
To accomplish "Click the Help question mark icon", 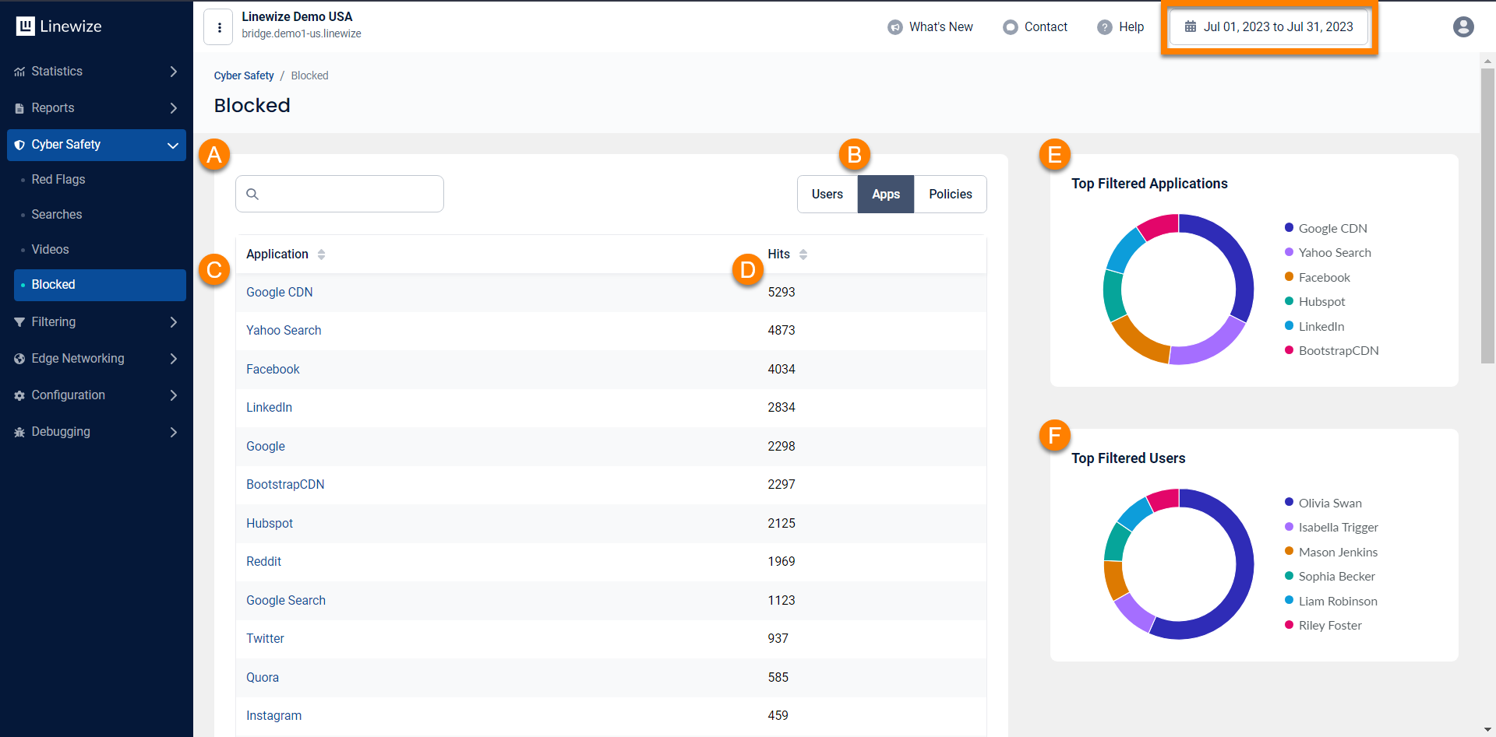I will click(x=1104, y=27).
